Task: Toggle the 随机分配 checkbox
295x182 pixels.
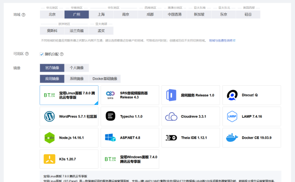Action: (42, 54)
